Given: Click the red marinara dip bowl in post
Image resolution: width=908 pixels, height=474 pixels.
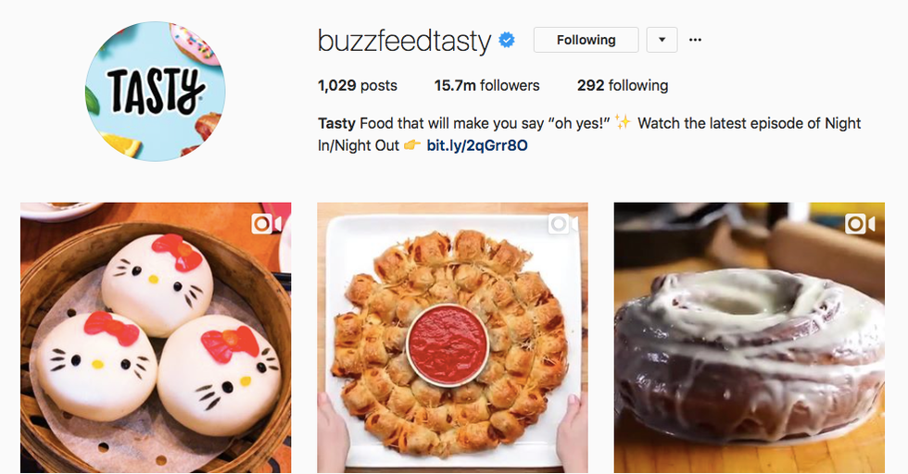Looking at the screenshot, I should click(447, 345).
